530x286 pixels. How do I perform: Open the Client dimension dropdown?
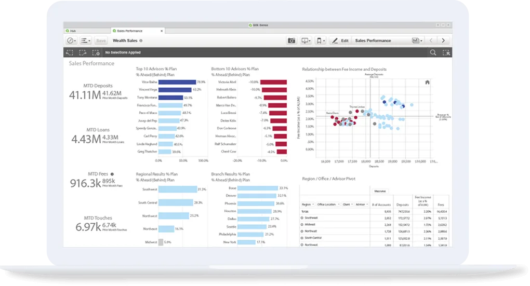point(348,205)
